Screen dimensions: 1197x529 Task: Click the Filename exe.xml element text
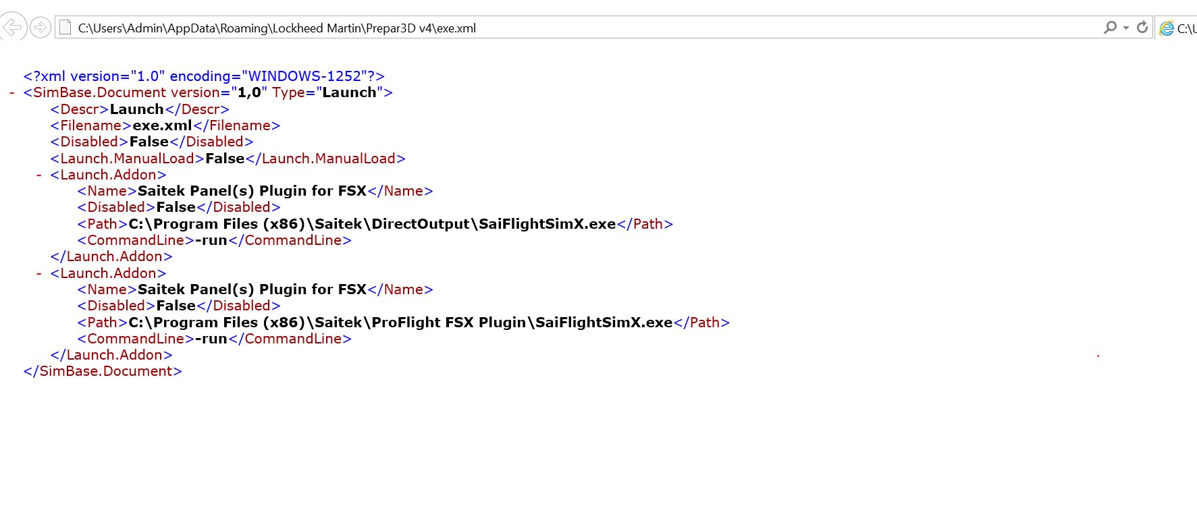point(165,126)
